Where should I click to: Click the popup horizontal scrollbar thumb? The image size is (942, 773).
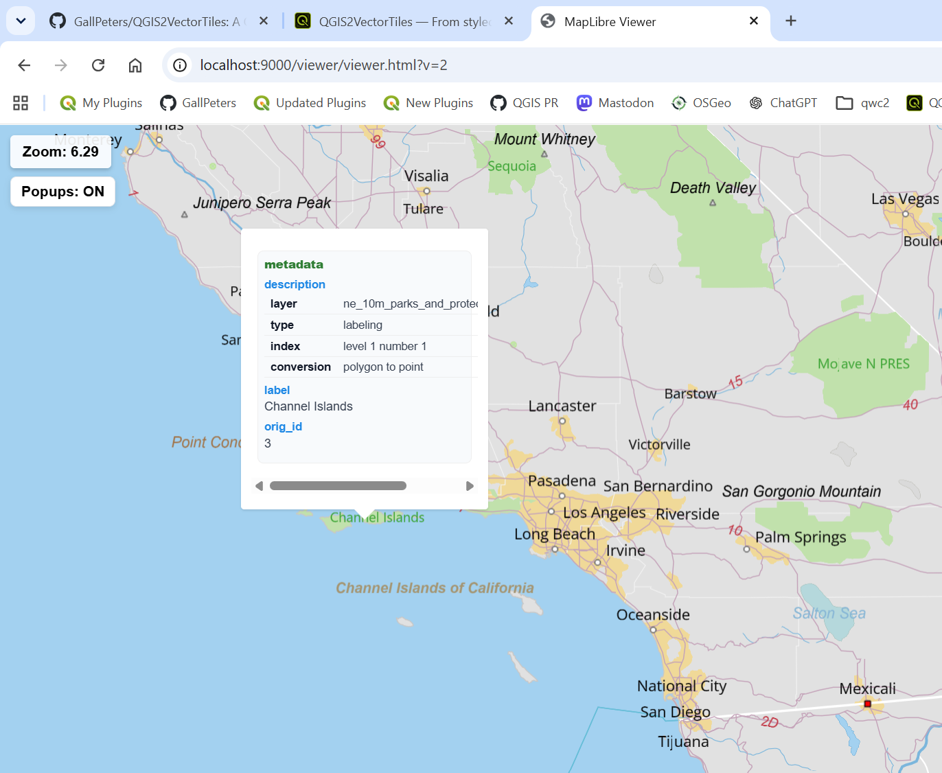tap(338, 486)
